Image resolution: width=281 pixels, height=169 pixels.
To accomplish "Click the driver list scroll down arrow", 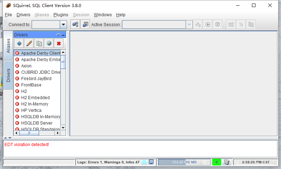I will point(63,128).
